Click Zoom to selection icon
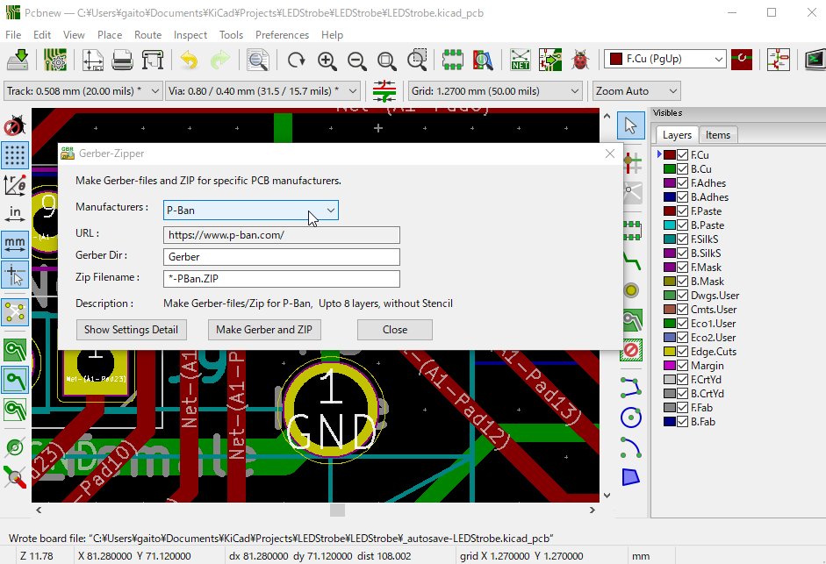826x564 pixels. tap(417, 60)
